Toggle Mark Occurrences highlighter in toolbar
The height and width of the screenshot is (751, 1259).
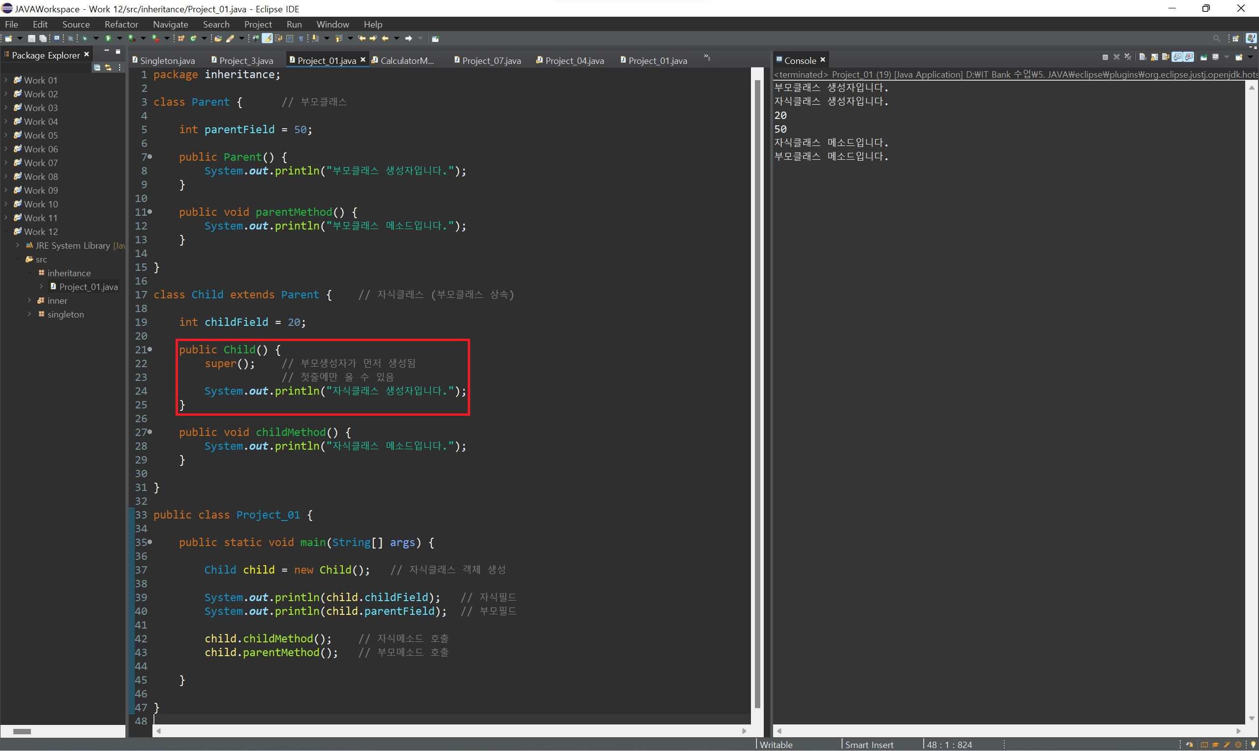(x=267, y=38)
